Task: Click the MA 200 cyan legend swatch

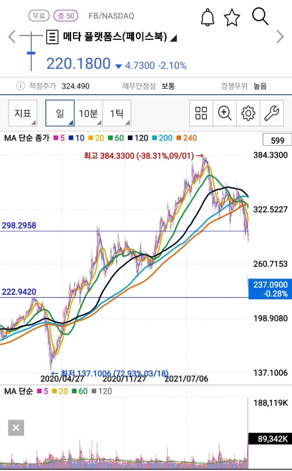Action: [x=154, y=138]
